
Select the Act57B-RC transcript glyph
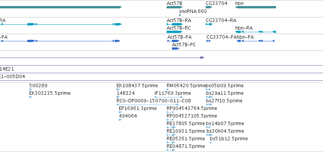175,32
